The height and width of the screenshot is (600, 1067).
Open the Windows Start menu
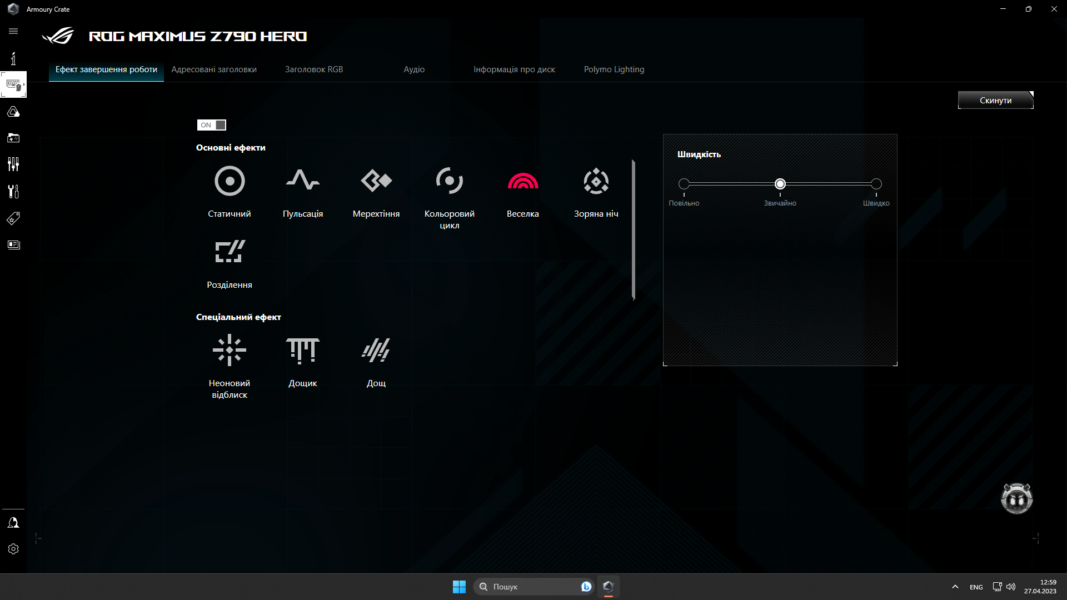click(459, 587)
